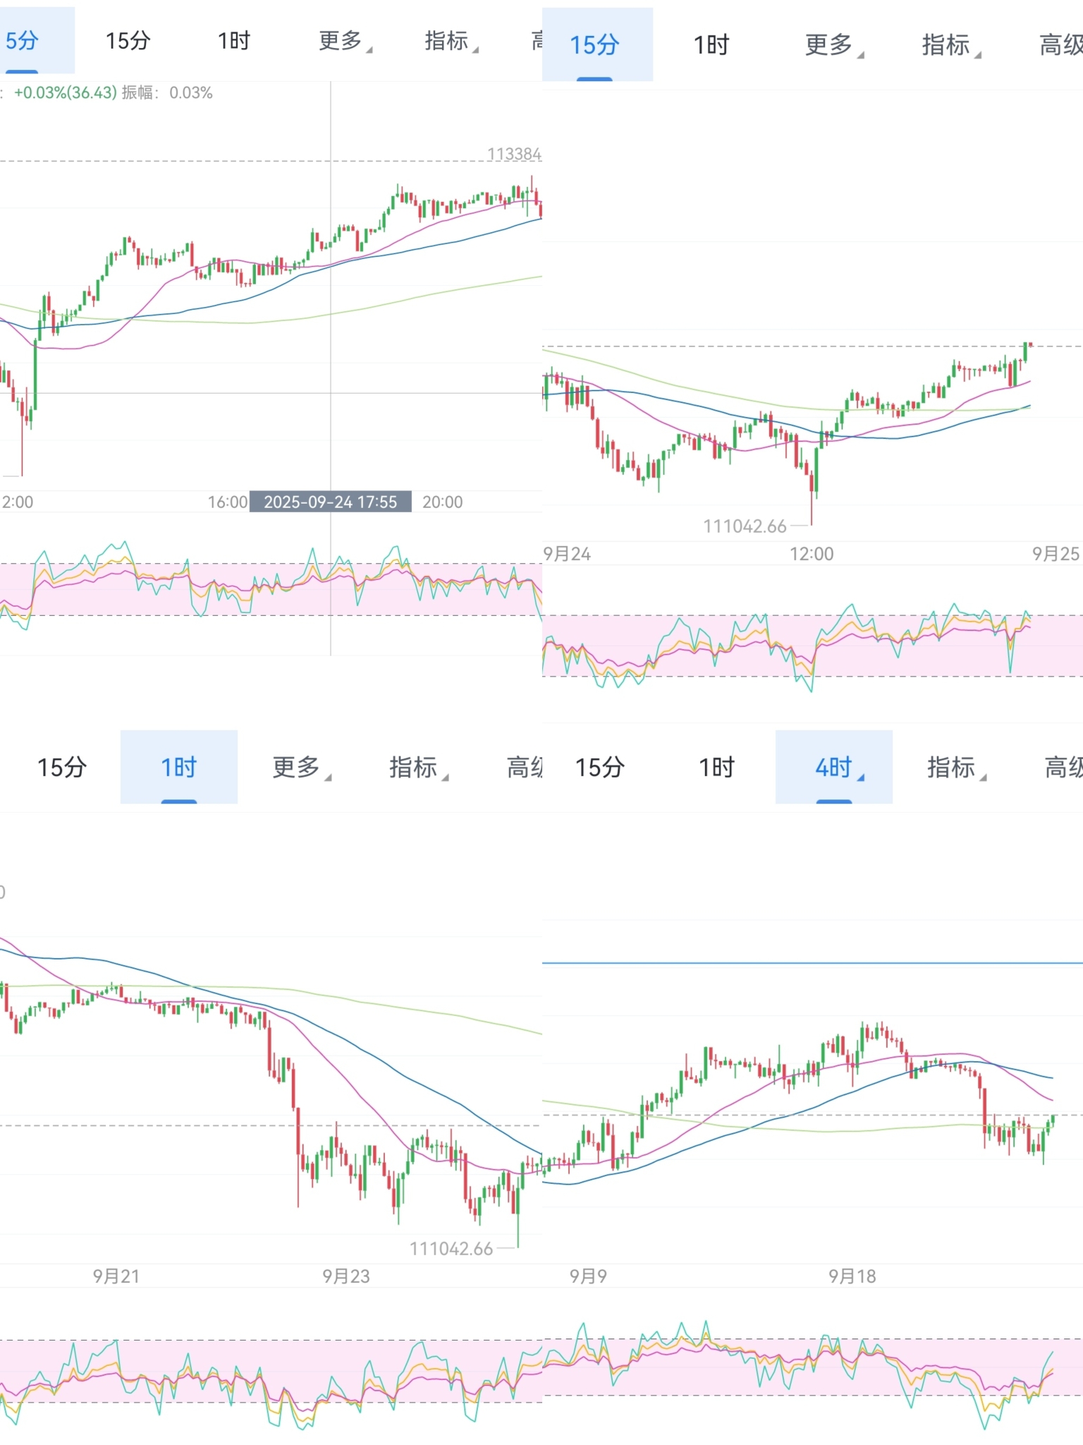1083x1445 pixels.
Task: Click the 9月21 date axis label
Action: [x=116, y=1276]
